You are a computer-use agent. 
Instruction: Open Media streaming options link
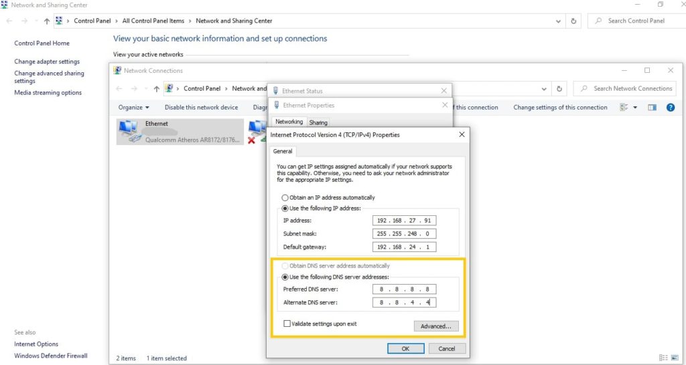pos(48,92)
